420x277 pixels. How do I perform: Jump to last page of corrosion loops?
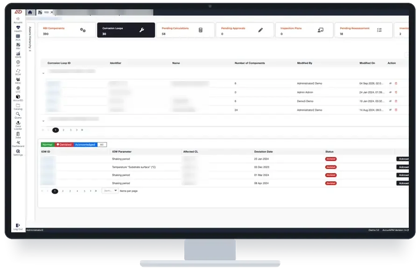tap(82, 130)
